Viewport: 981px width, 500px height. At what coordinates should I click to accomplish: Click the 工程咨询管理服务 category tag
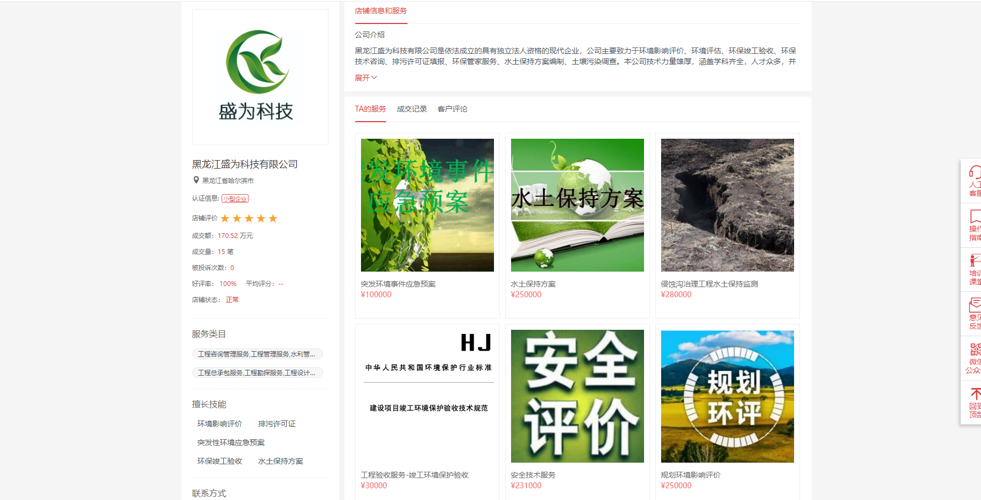(x=257, y=354)
